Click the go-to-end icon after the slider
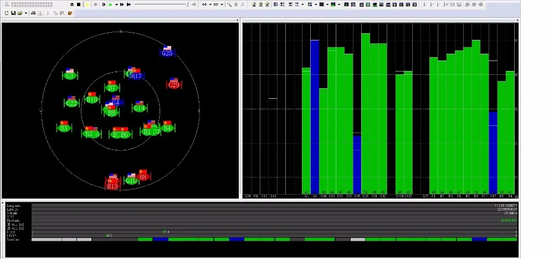The image size is (554, 259). click(193, 4)
